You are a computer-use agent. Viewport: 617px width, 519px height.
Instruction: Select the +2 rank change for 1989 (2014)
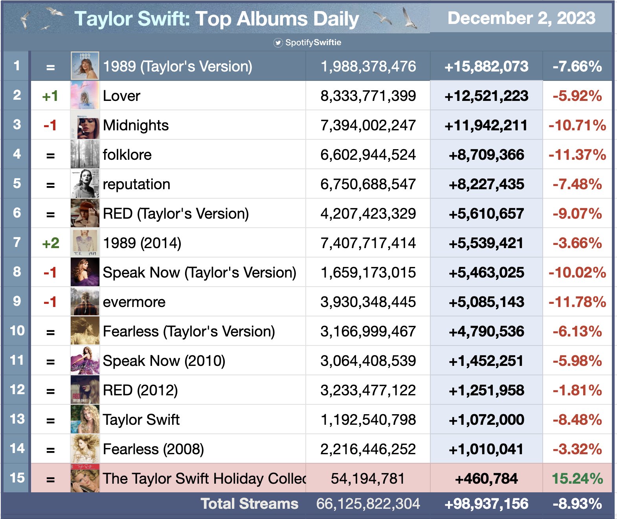point(50,243)
